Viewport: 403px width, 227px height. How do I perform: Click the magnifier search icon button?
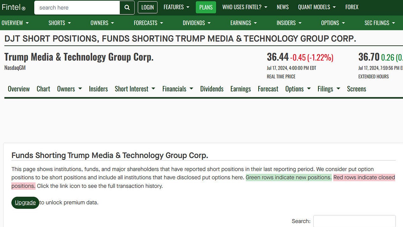click(x=127, y=7)
